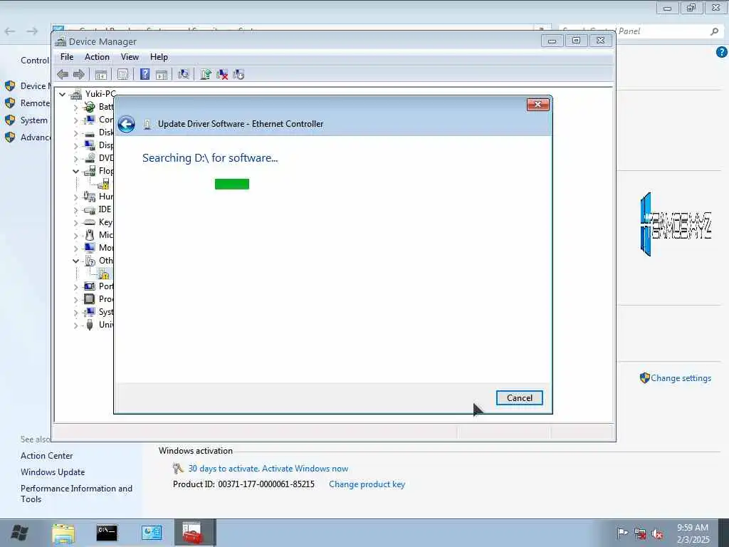
Task: Open File Explorer from the taskbar
Action: [x=63, y=533]
